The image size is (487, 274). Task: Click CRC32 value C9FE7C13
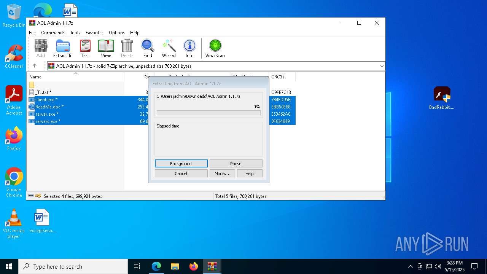point(281,92)
